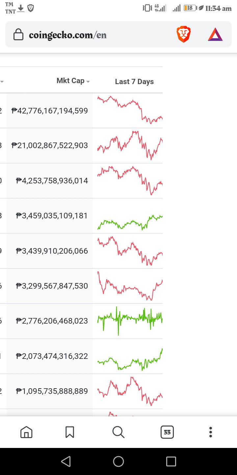Tap the Android back triangle button
The width and height of the screenshot is (237, 475).
point(66,461)
